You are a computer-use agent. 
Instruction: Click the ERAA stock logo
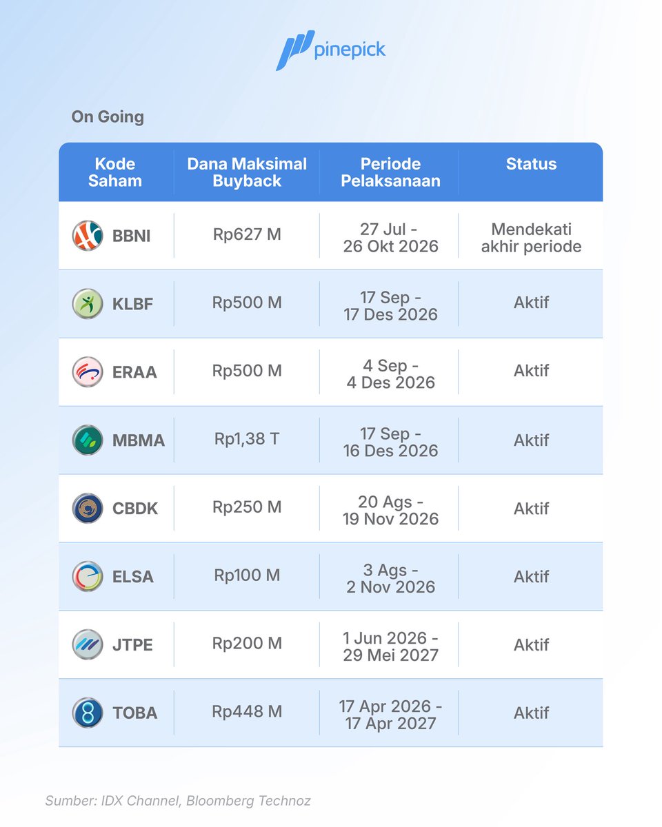pyautogui.click(x=88, y=372)
